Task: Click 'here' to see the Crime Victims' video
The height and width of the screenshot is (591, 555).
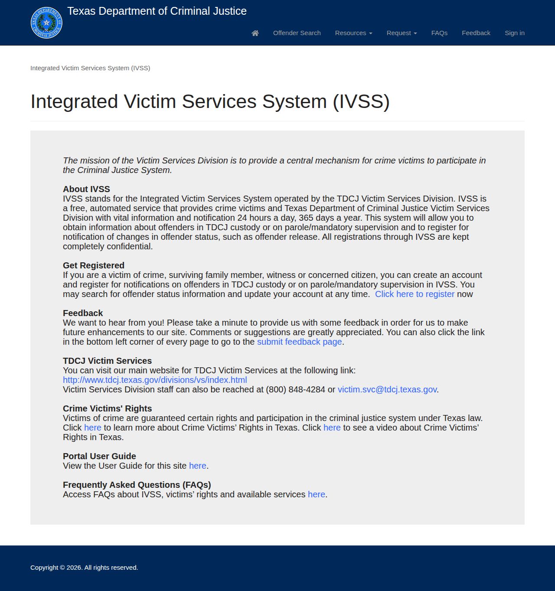Action: coord(332,428)
